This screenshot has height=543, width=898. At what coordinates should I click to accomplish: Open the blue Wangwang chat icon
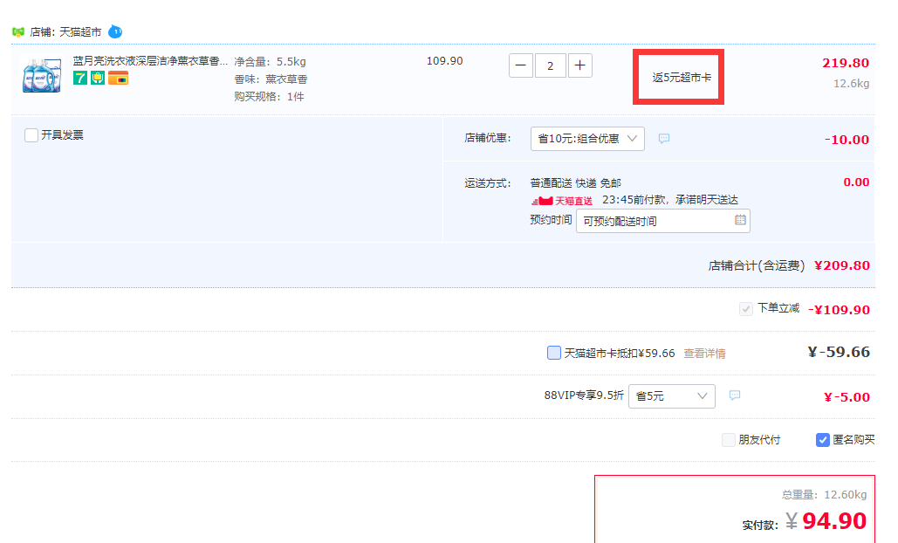115,31
